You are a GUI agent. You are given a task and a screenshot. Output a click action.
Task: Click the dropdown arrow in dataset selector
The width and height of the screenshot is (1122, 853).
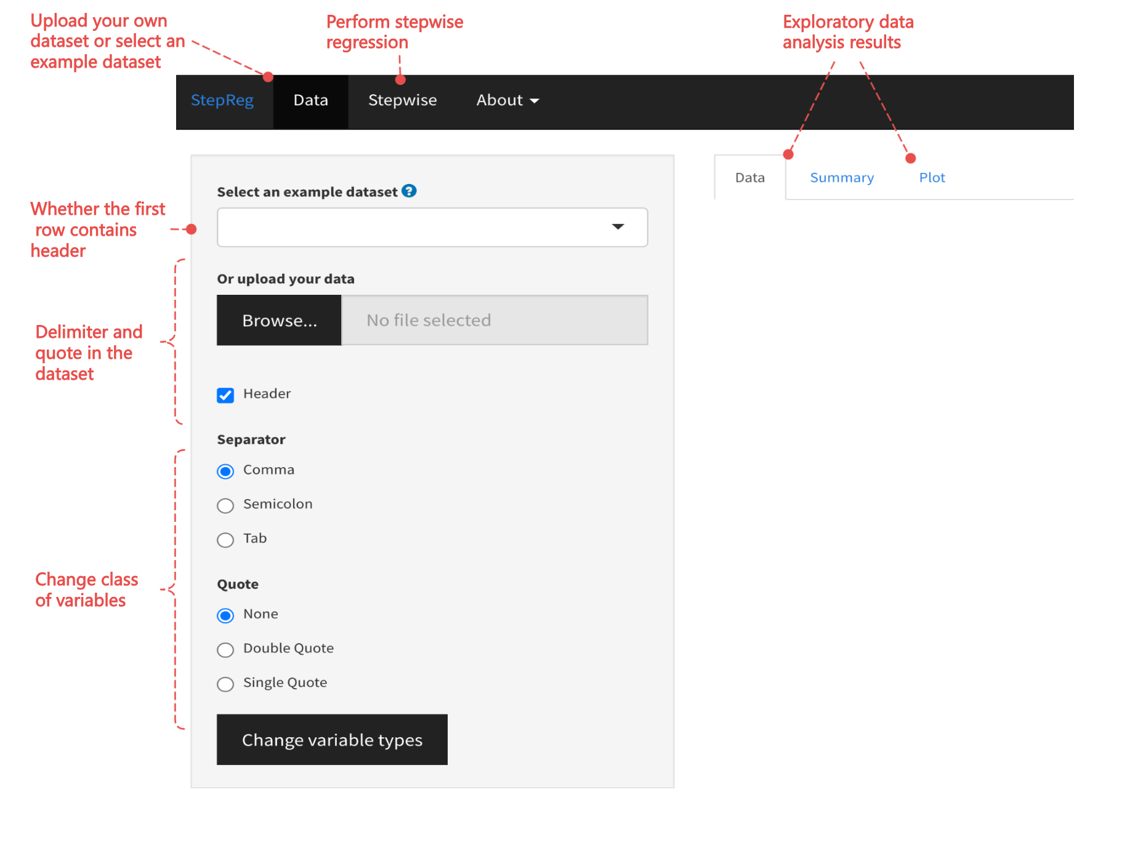618,227
